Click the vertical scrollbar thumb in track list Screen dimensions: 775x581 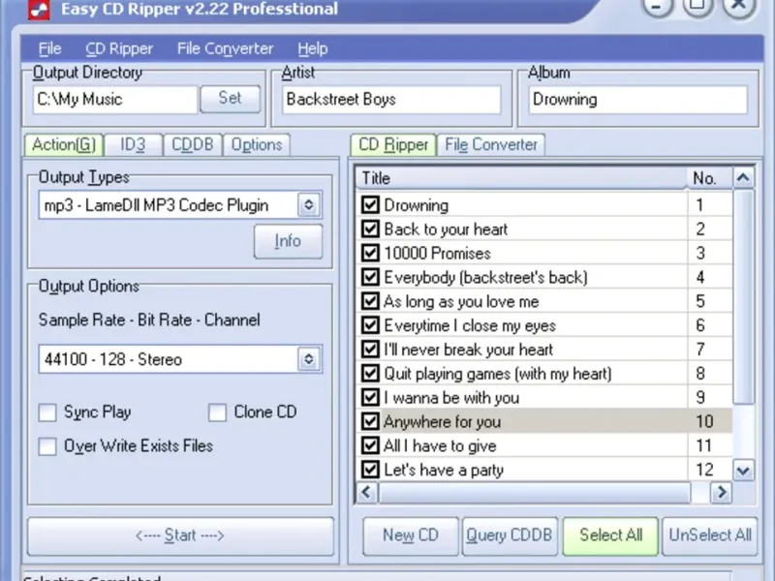pyautogui.click(x=743, y=297)
